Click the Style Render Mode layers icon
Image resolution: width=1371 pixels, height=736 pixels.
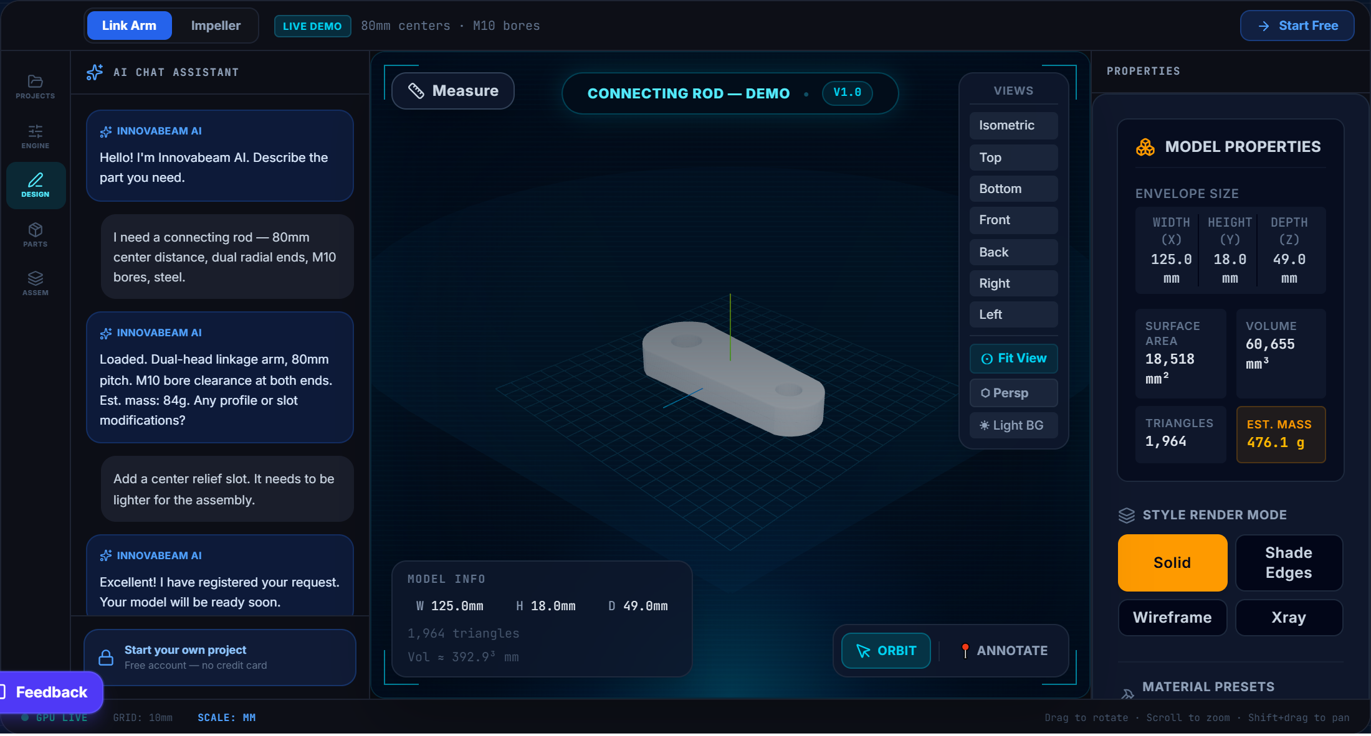coord(1127,515)
